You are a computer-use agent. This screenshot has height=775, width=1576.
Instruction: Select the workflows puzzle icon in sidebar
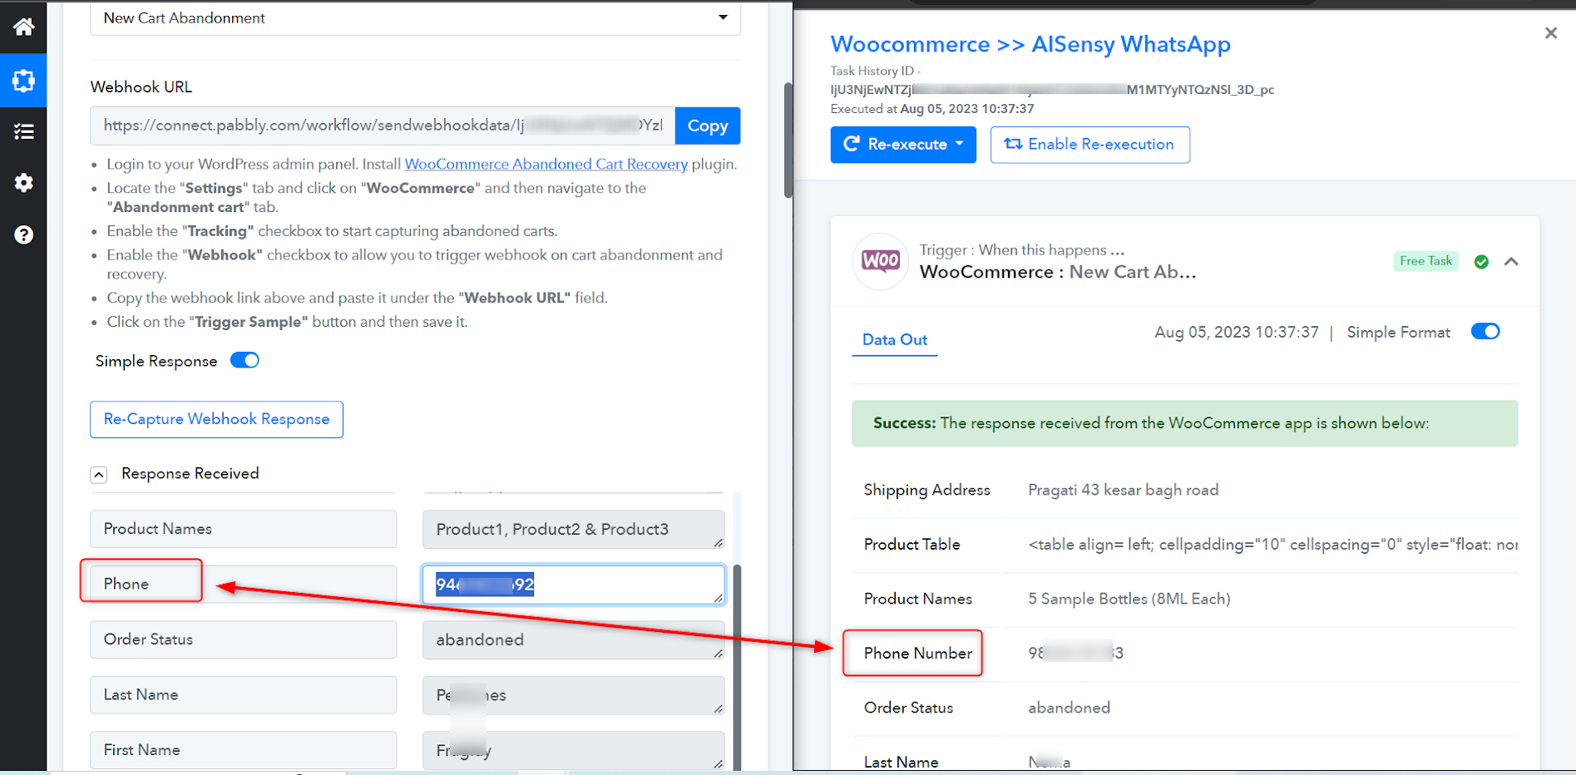[23, 81]
